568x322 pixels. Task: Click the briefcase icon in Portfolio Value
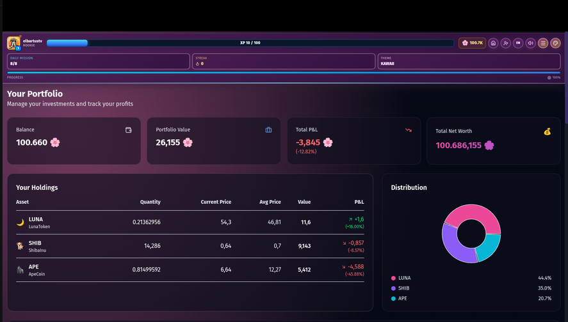[269, 130]
